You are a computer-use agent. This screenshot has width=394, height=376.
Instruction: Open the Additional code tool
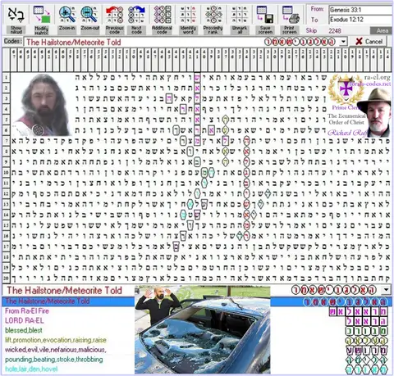click(x=162, y=15)
